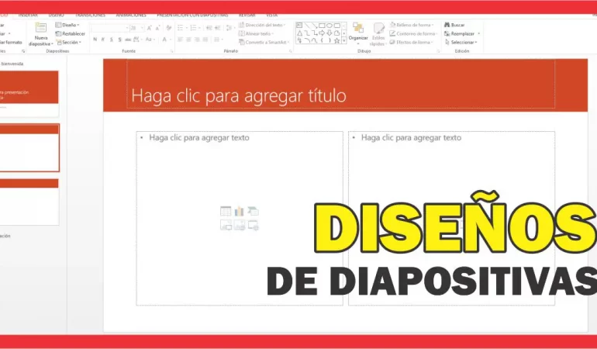Viewport: 597px width, 349px height.
Task: Open the Fuente dialog launcher
Action: (171, 51)
